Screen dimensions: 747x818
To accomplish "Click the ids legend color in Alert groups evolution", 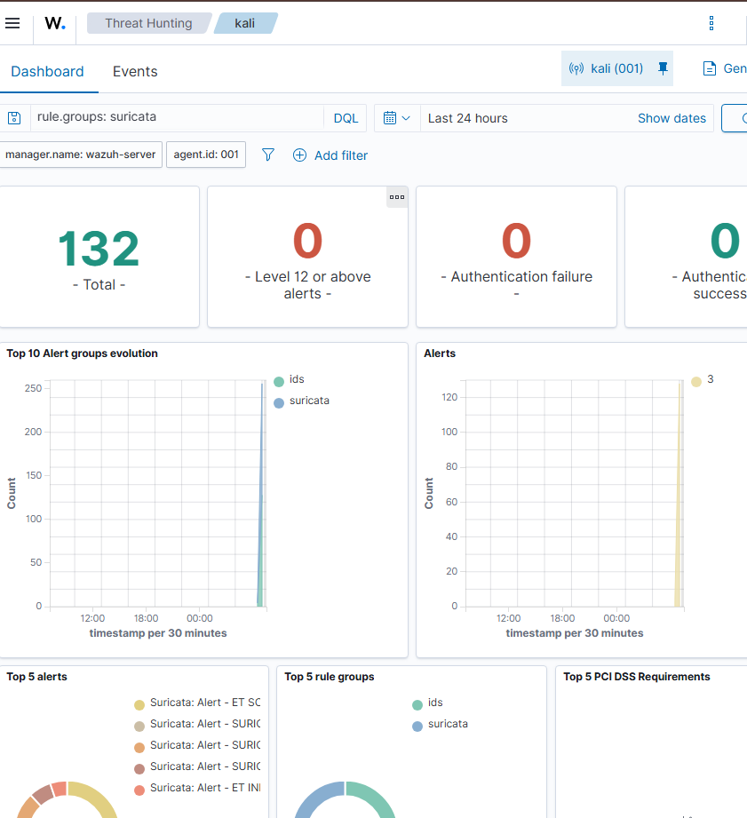I will coord(279,381).
